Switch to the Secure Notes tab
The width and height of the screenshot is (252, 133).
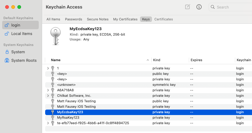(x=98, y=19)
